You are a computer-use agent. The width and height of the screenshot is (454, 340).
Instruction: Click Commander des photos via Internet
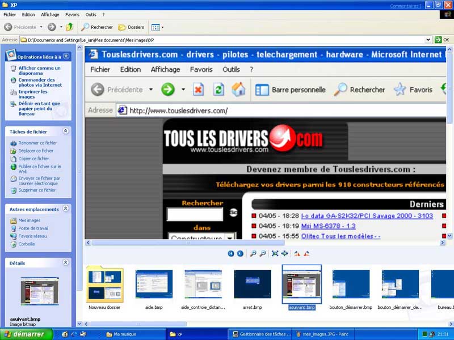click(x=40, y=82)
